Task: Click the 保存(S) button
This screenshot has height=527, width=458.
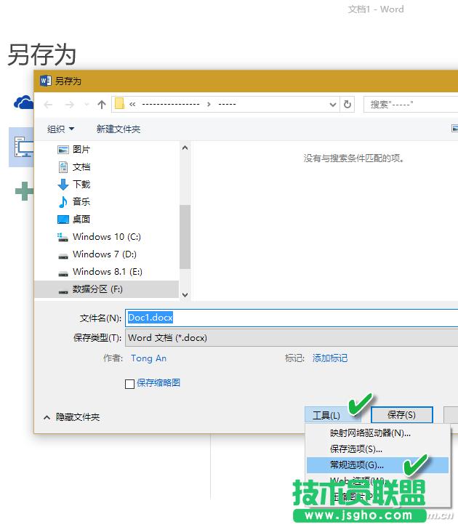Action: pyautogui.click(x=401, y=415)
